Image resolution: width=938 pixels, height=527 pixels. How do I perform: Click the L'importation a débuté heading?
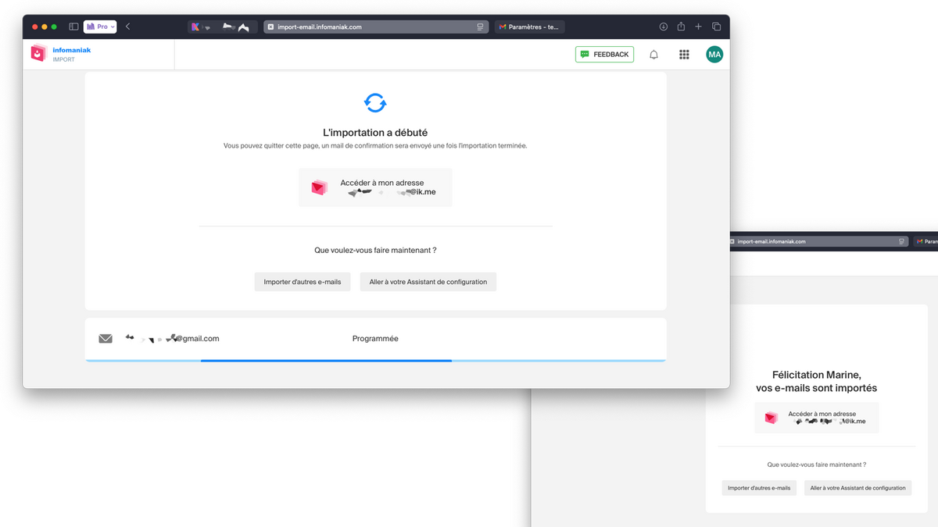click(375, 133)
